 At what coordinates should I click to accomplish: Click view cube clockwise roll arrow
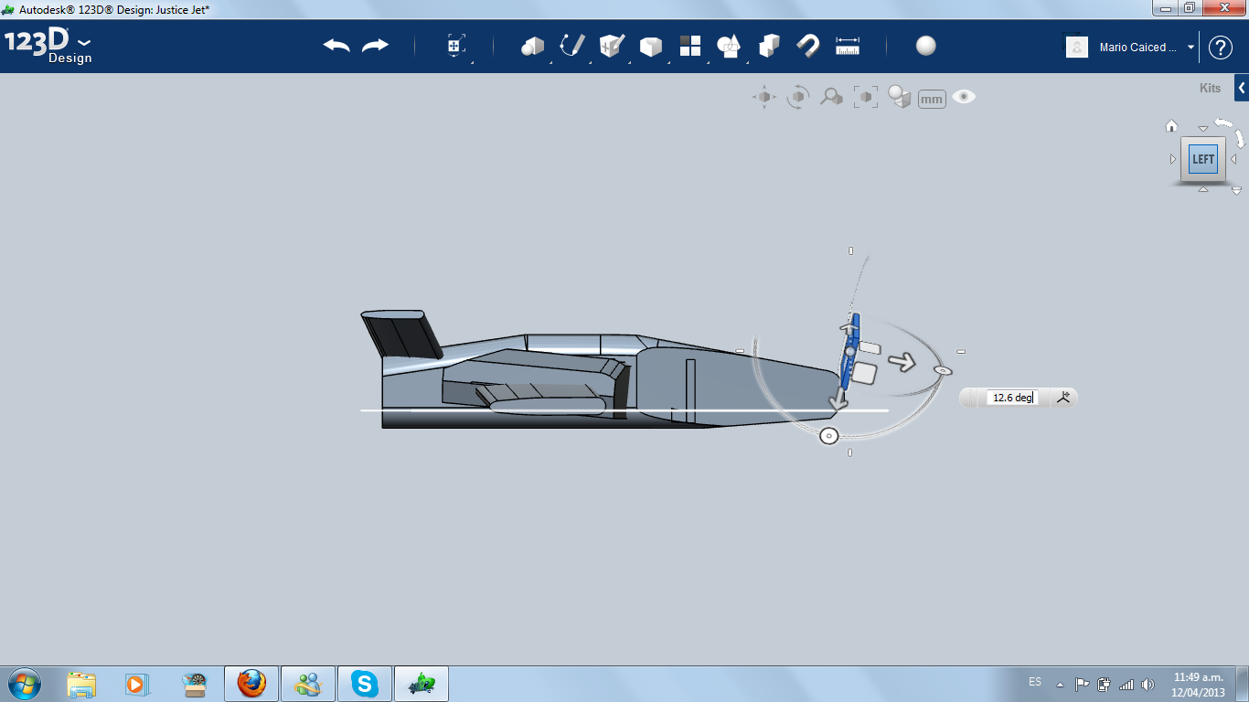[x=1240, y=138]
